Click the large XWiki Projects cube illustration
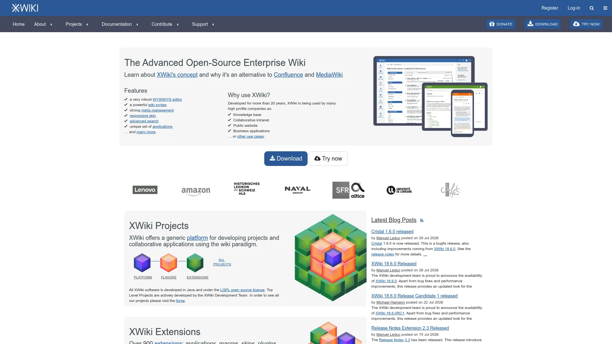This screenshot has width=612, height=344. (331, 258)
